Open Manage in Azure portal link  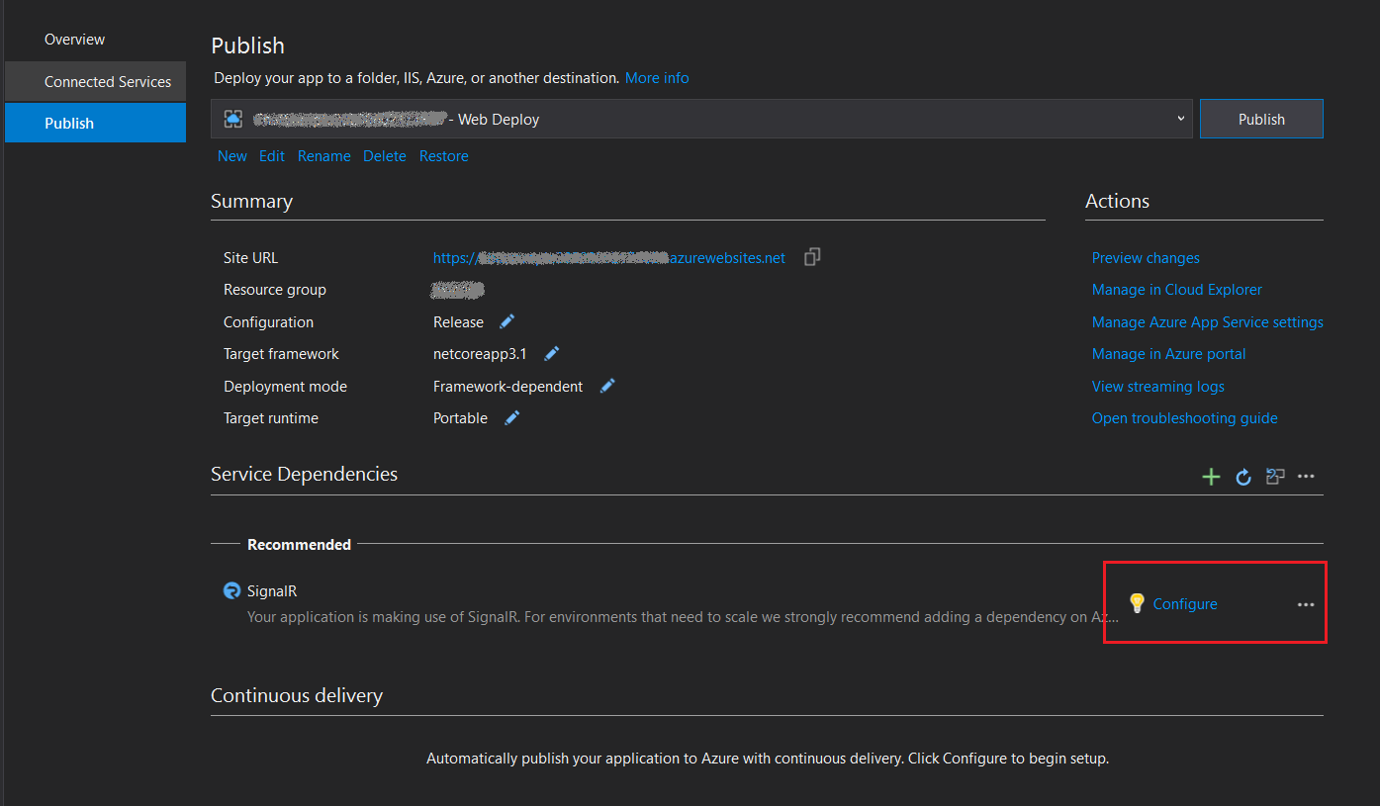pyautogui.click(x=1168, y=354)
